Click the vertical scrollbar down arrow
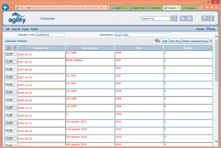 tap(217, 141)
